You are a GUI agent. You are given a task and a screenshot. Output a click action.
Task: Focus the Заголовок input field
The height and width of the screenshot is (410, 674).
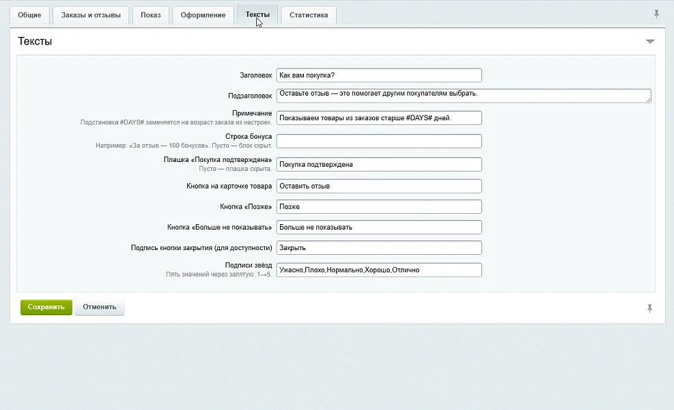[x=379, y=75]
